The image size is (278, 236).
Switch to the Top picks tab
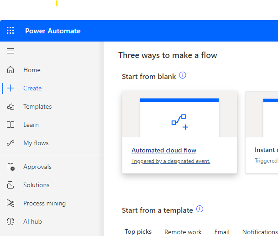point(138,232)
